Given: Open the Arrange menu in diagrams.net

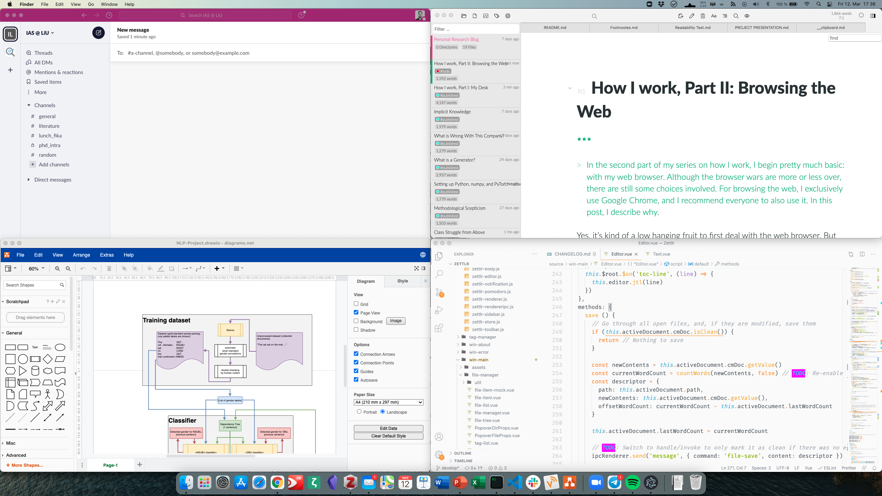Looking at the screenshot, I should (x=81, y=255).
